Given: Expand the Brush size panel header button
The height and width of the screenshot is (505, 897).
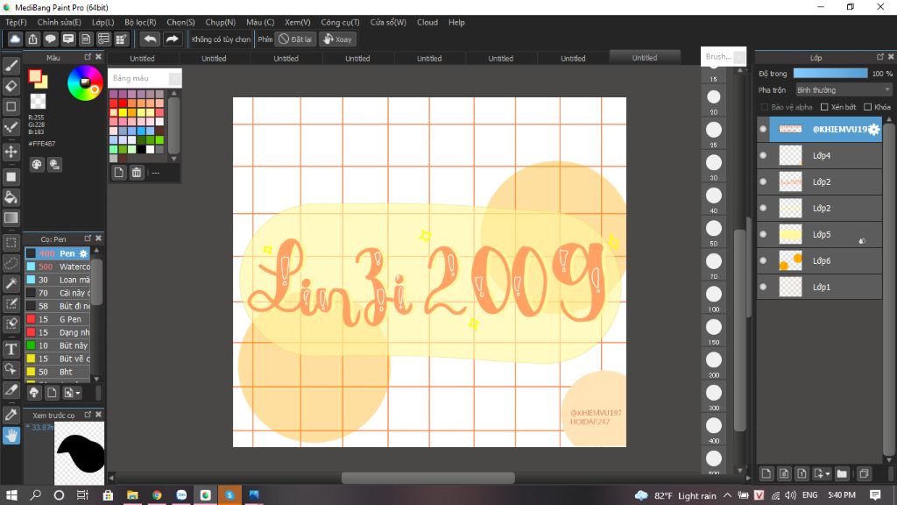Looking at the screenshot, I should [739, 57].
